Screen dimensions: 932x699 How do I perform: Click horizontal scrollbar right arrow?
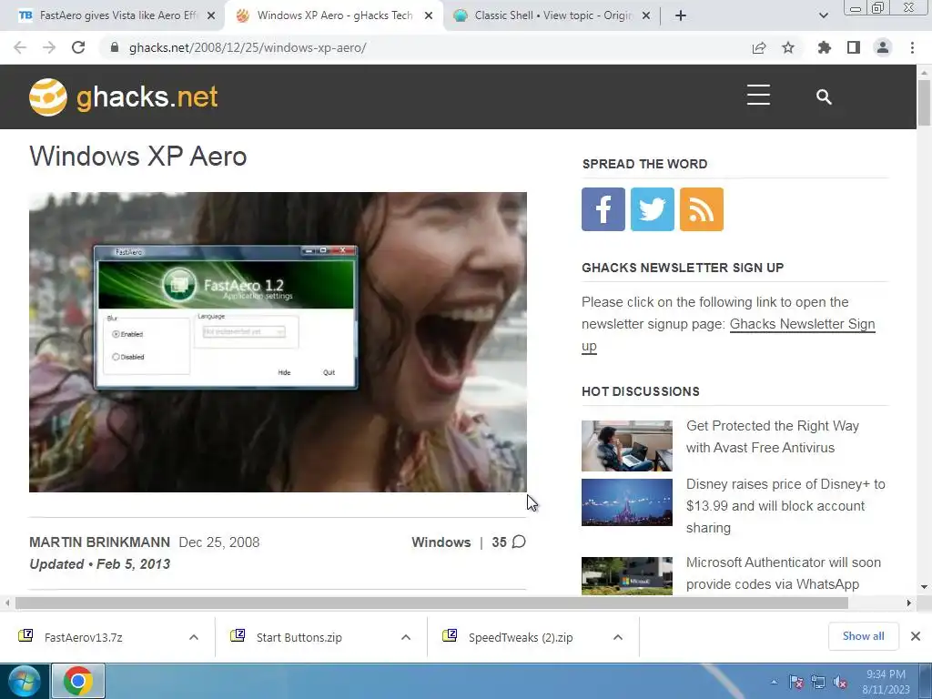point(909,603)
